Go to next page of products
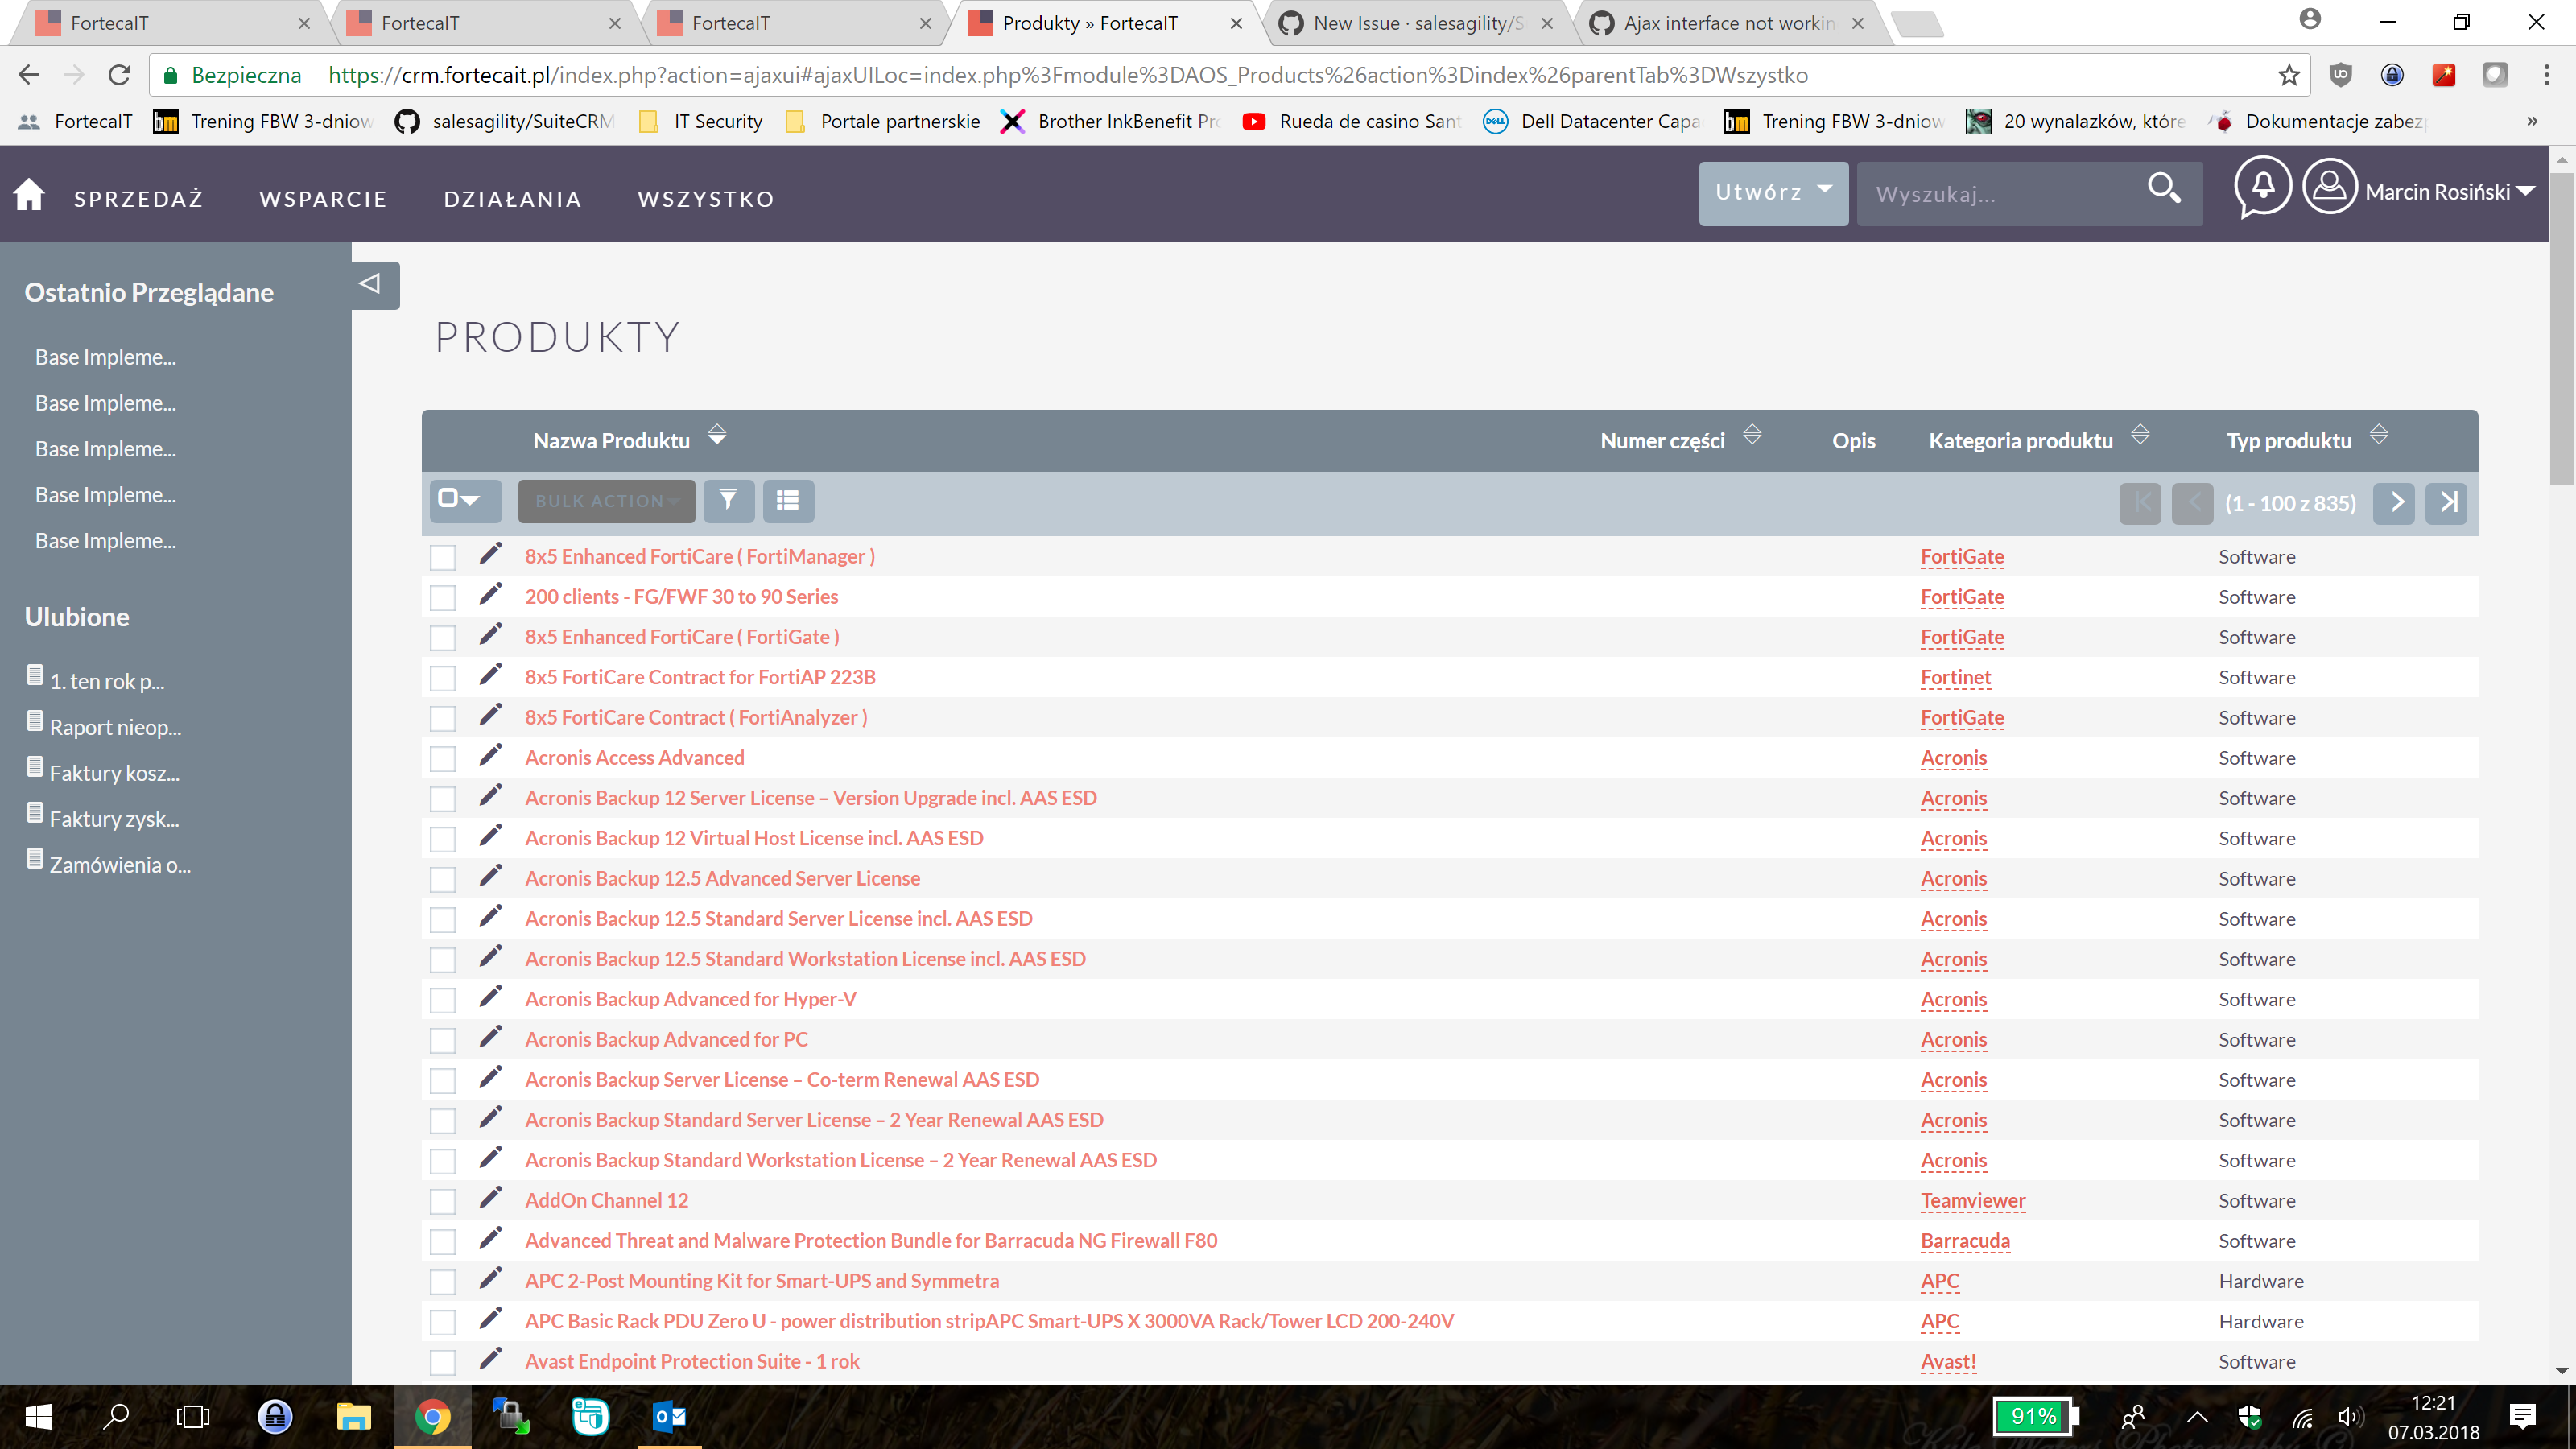This screenshot has width=2576, height=1449. pyautogui.click(x=2396, y=502)
